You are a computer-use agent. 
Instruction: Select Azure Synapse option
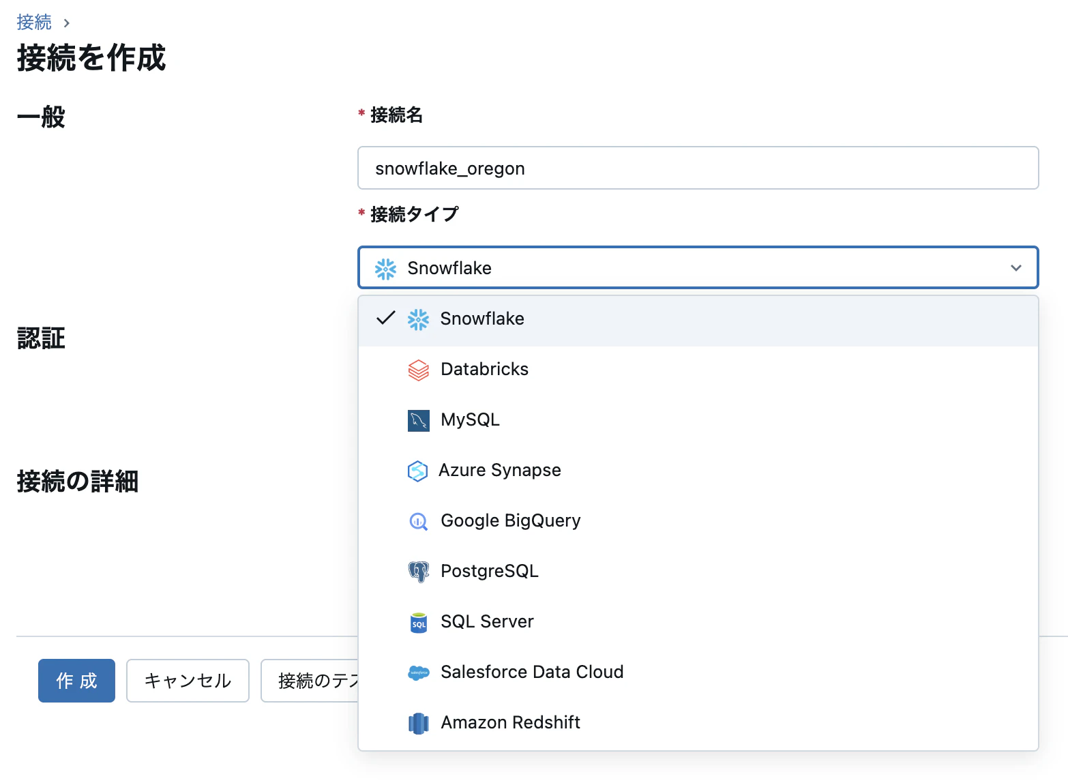(x=698, y=471)
